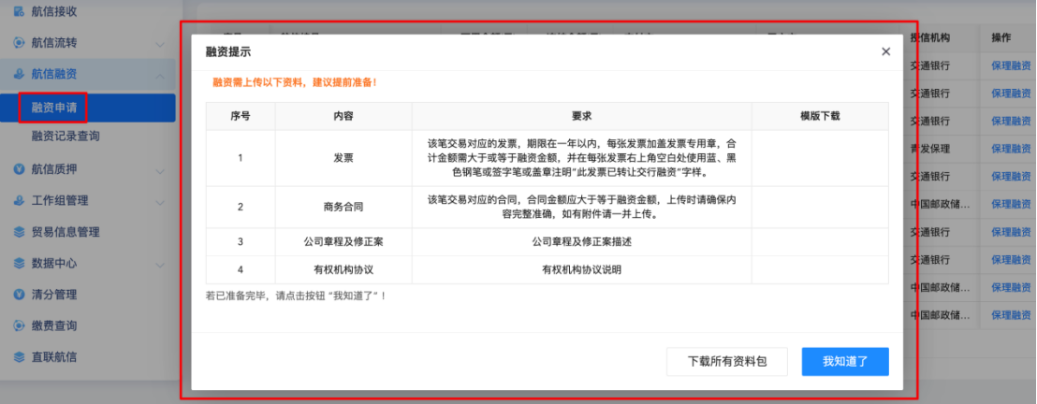
Task: Expand the 航信质押 menu chevron
Action: pos(160,170)
